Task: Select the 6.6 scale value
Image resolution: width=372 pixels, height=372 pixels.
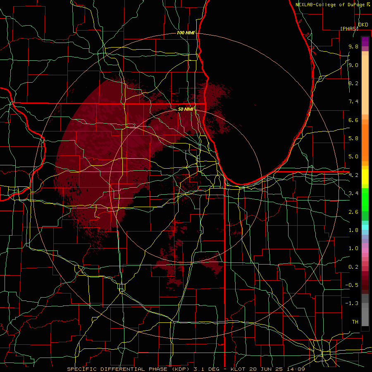Action: pyautogui.click(x=353, y=120)
